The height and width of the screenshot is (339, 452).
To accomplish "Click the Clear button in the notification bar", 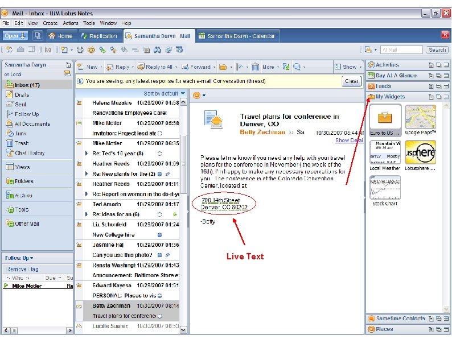I will (x=351, y=81).
